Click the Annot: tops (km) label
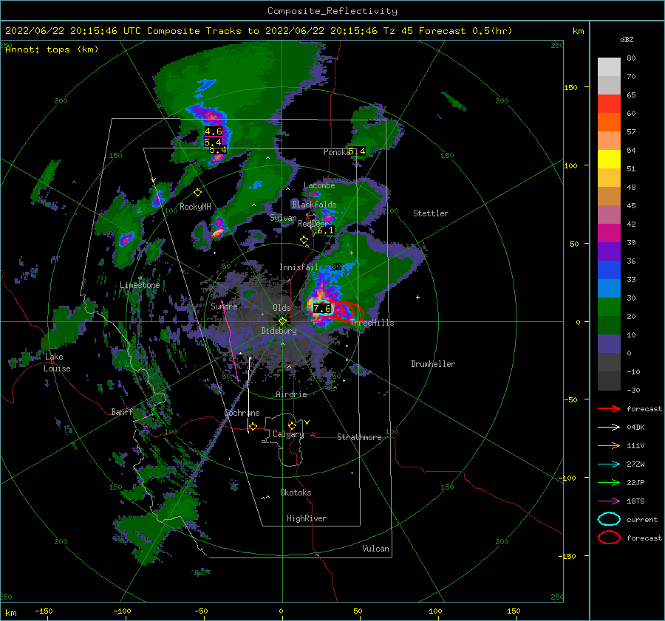 [x=52, y=49]
